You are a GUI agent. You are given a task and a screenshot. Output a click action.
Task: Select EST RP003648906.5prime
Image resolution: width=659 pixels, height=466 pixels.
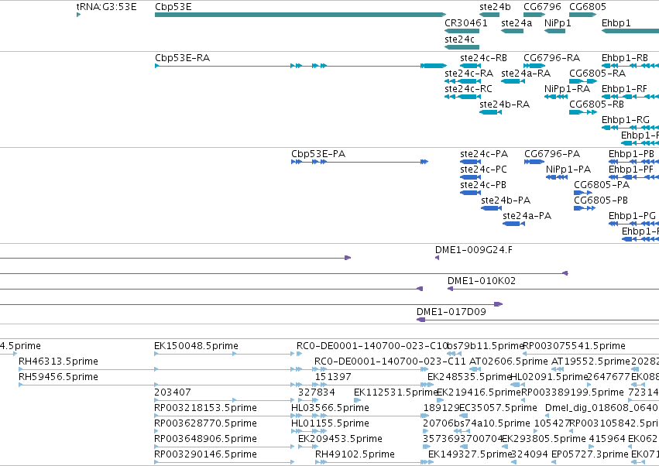(224, 447)
